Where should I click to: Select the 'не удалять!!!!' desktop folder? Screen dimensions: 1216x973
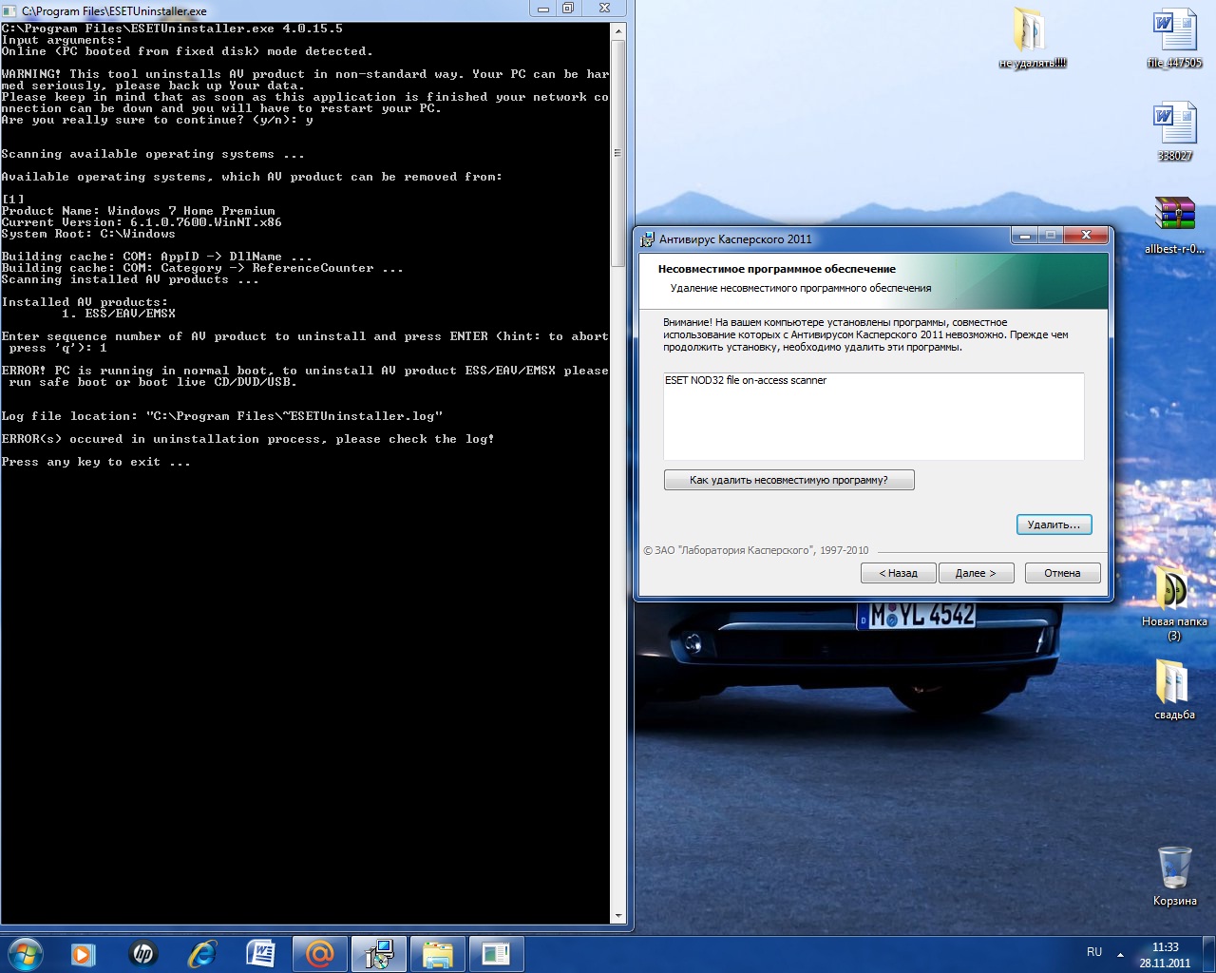coord(1032,39)
